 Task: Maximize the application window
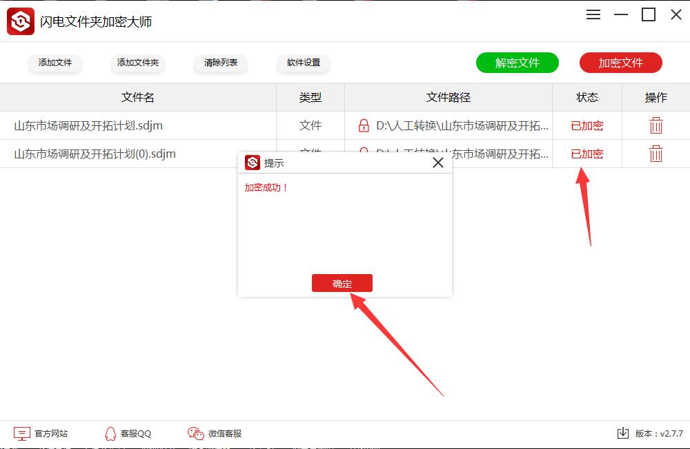pyautogui.click(x=648, y=15)
